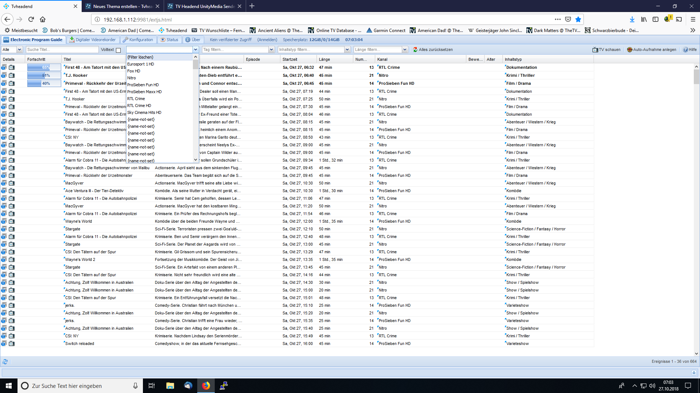Click Firefox icon in taskbar

(x=206, y=386)
